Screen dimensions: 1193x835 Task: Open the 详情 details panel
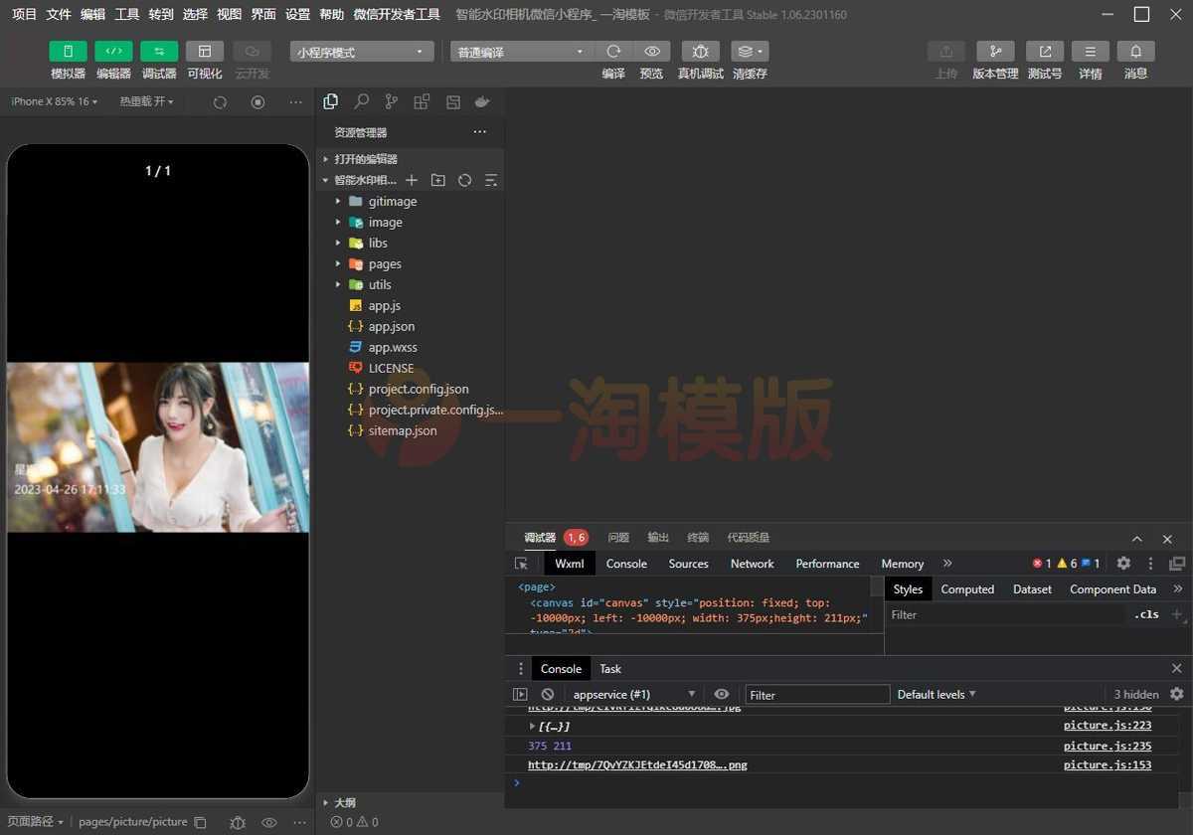point(1091,52)
